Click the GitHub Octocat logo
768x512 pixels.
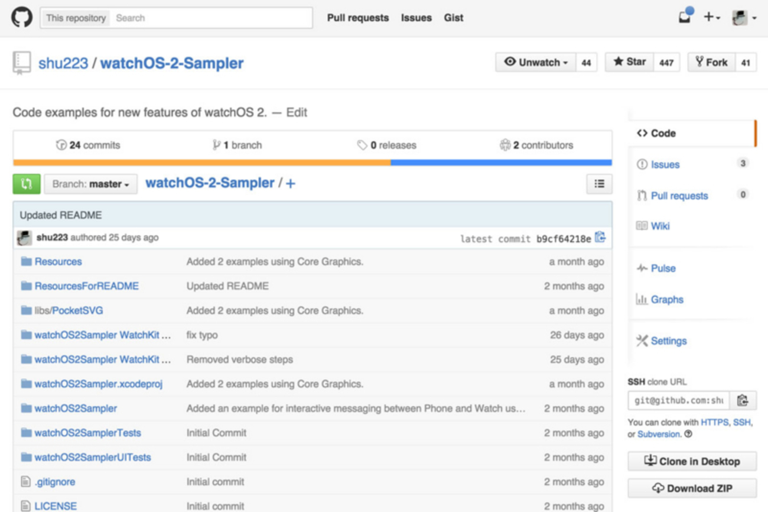tap(22, 18)
